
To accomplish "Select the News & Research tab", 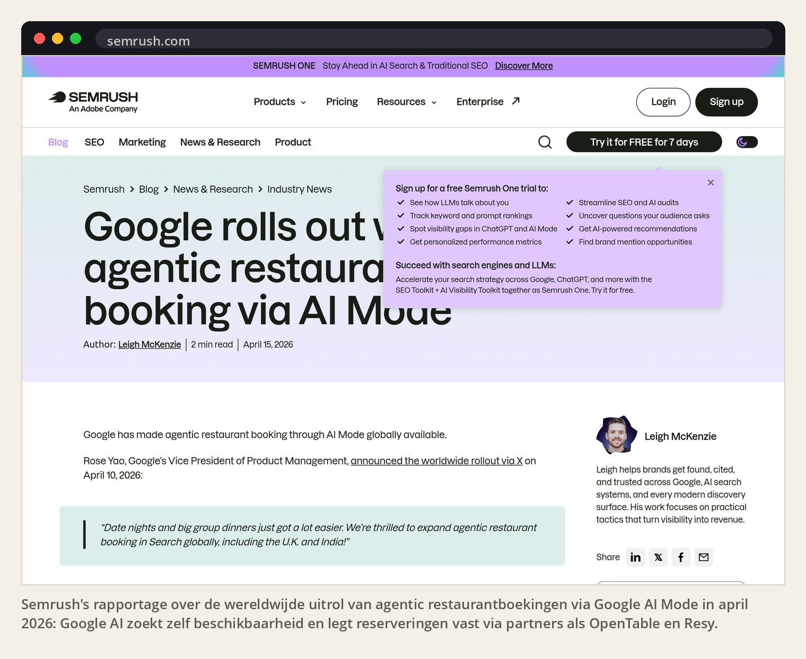I will click(x=220, y=142).
